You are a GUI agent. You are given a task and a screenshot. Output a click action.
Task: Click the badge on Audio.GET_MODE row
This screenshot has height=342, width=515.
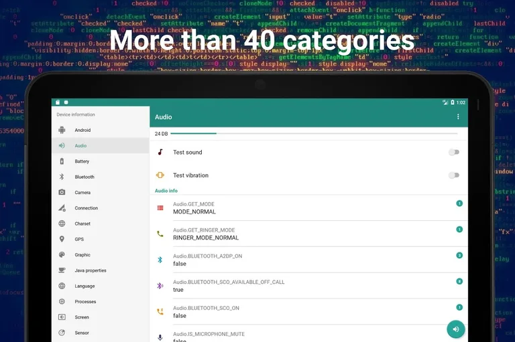(x=459, y=203)
